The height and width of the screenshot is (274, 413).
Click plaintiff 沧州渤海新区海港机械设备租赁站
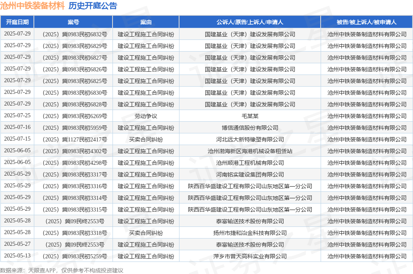coord(250,151)
